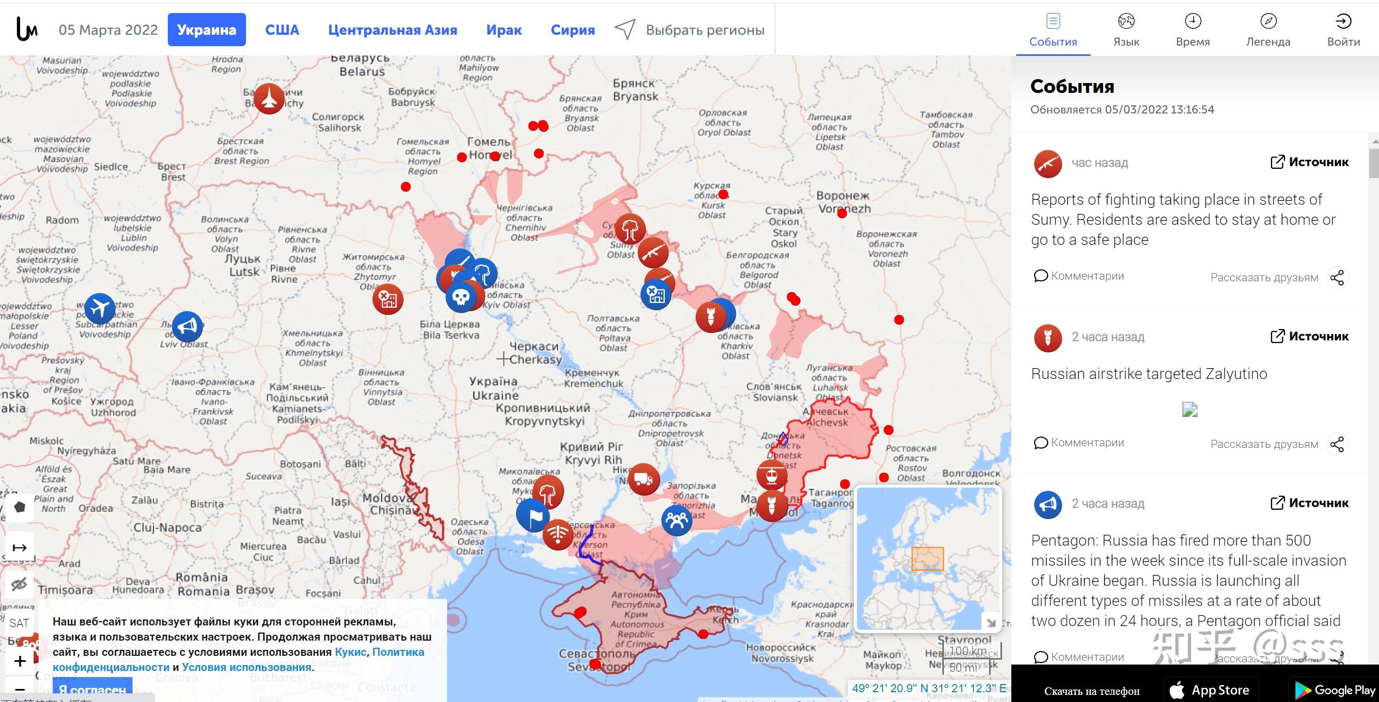Click the fighter jet marker near Baranavichy
Screen dimensions: 1379x702
tap(269, 98)
